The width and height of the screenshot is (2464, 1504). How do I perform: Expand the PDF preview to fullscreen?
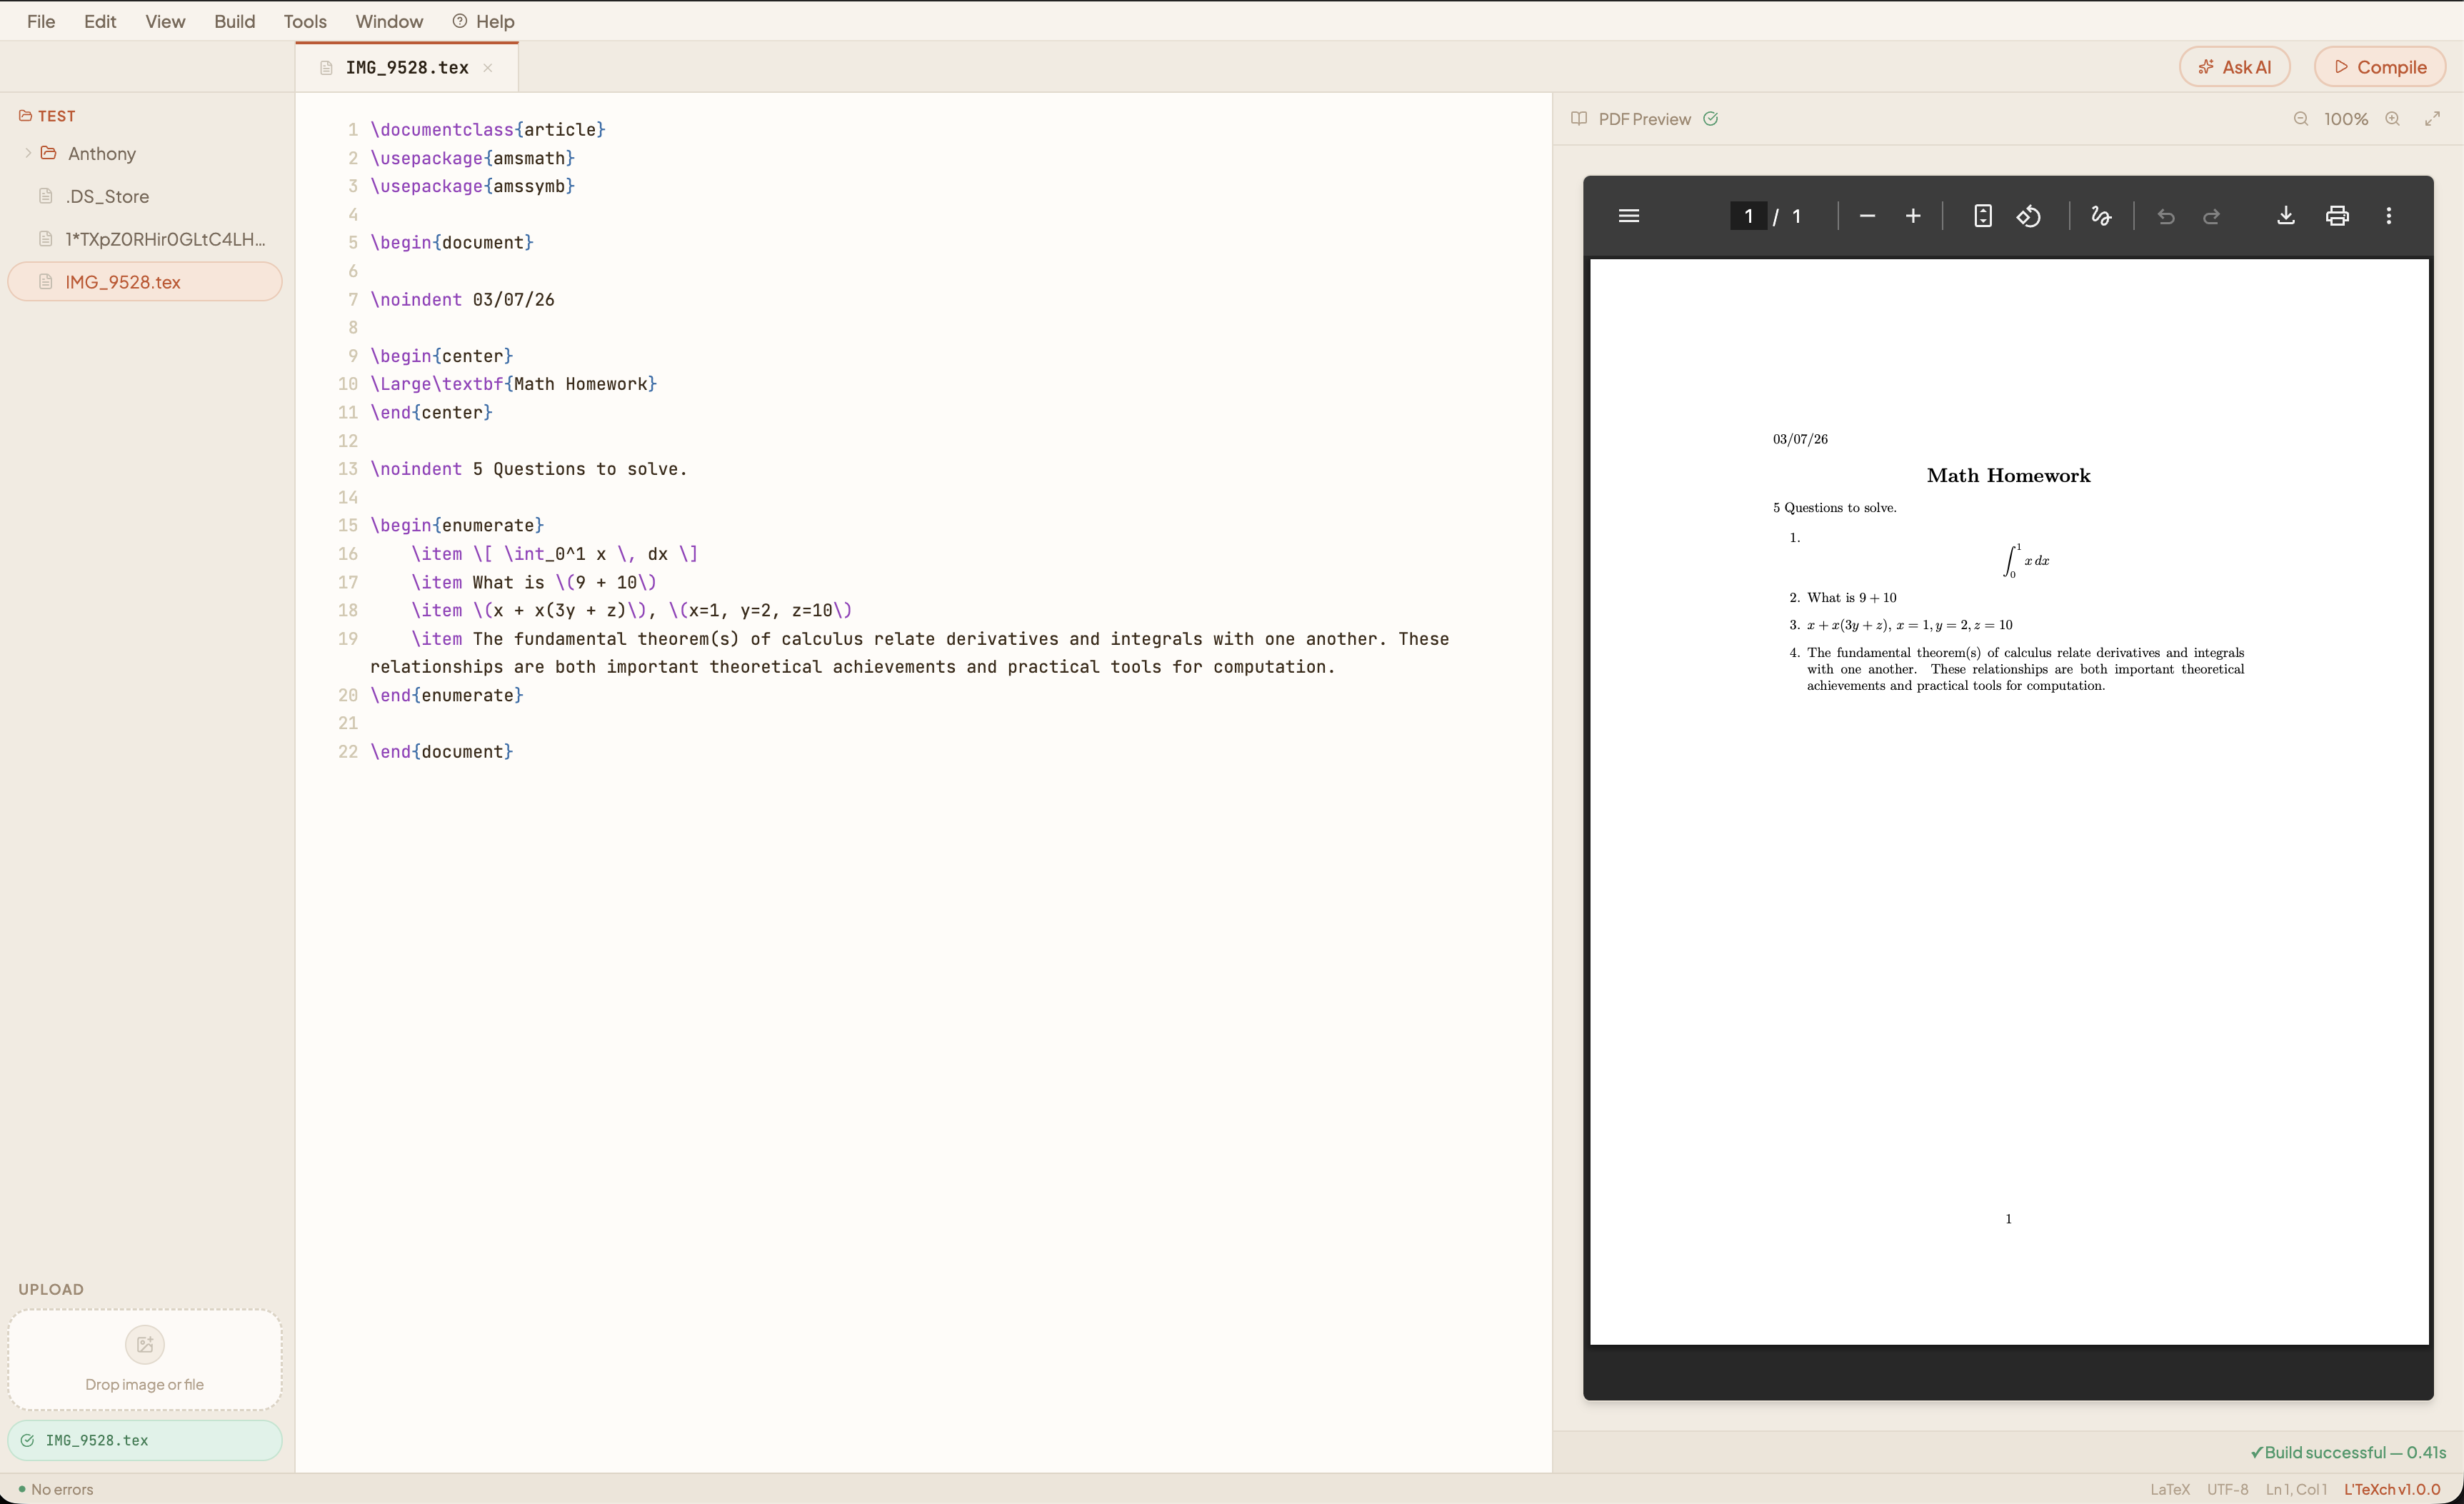(x=2432, y=119)
